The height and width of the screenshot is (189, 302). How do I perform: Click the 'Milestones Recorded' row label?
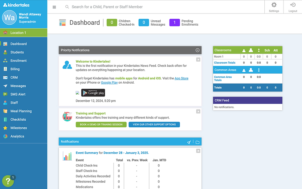pyautogui.click(x=91, y=182)
